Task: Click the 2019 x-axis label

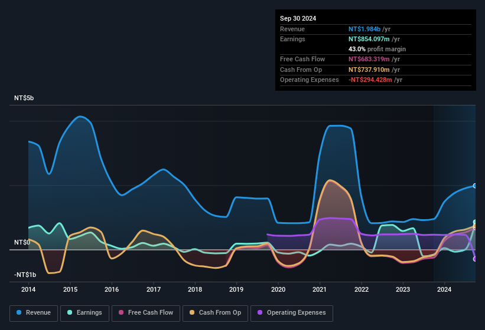Action: pyautogui.click(x=236, y=289)
